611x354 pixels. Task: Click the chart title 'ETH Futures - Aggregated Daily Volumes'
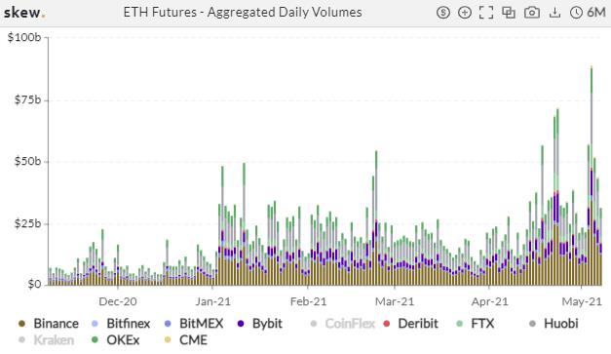(x=243, y=12)
